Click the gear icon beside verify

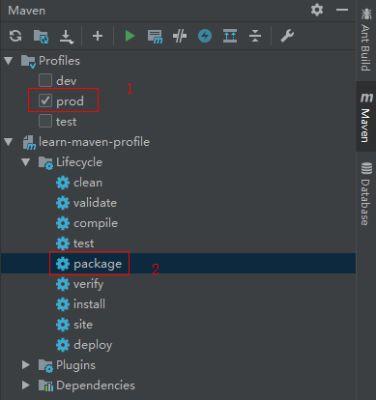[x=63, y=284]
